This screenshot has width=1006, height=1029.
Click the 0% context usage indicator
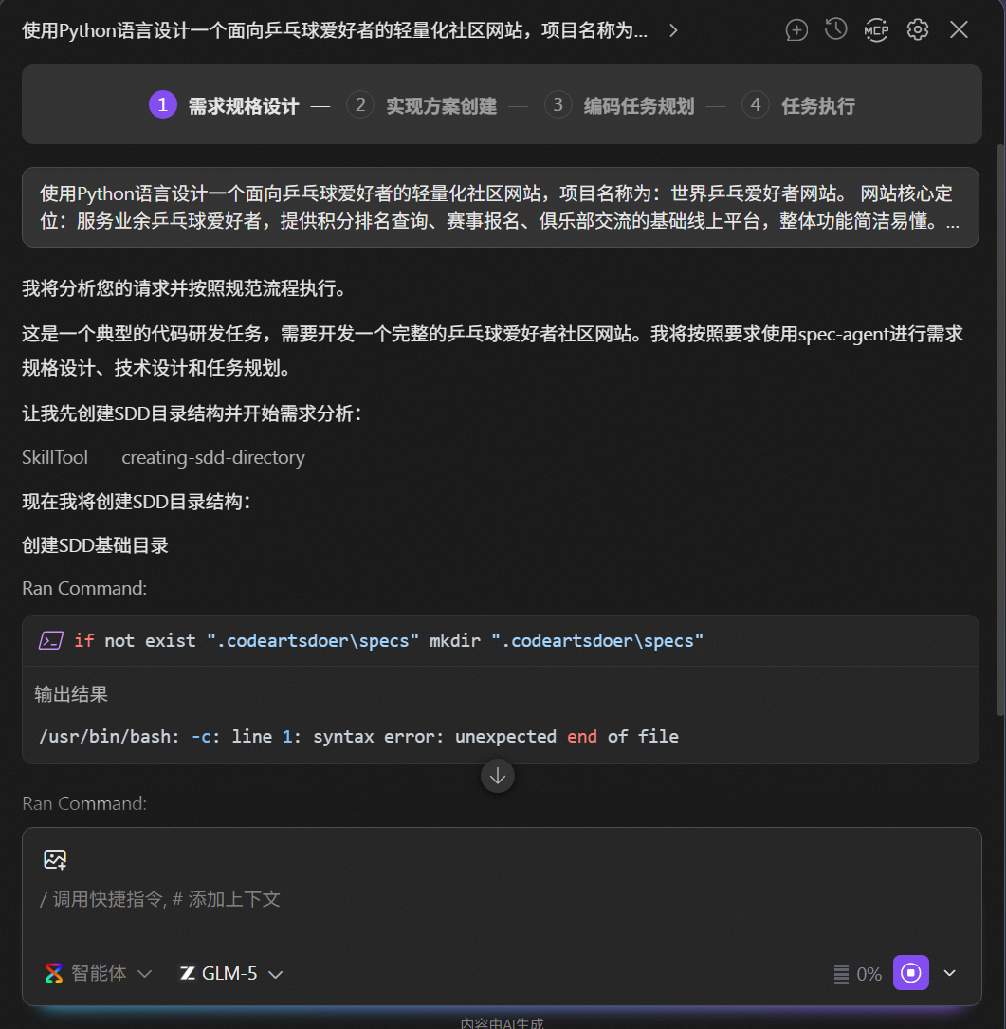pyautogui.click(x=858, y=974)
